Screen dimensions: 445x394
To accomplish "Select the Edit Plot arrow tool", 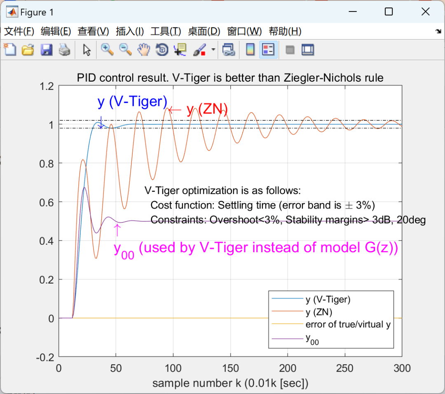I will click(87, 50).
